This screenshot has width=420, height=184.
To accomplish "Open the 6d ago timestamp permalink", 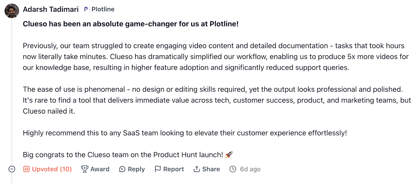I will pos(250,169).
